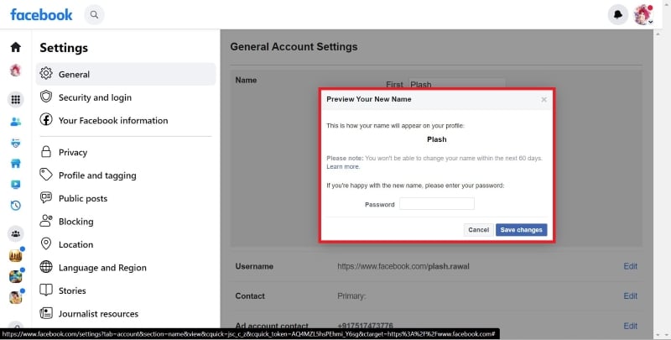The width and height of the screenshot is (671, 340).
Task: Open Public posts settings
Action: coord(126,198)
